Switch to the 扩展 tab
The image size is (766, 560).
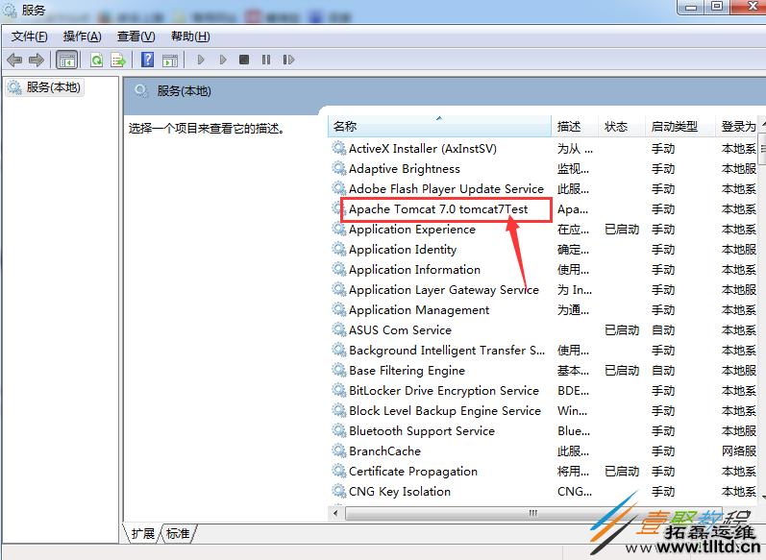tap(143, 533)
